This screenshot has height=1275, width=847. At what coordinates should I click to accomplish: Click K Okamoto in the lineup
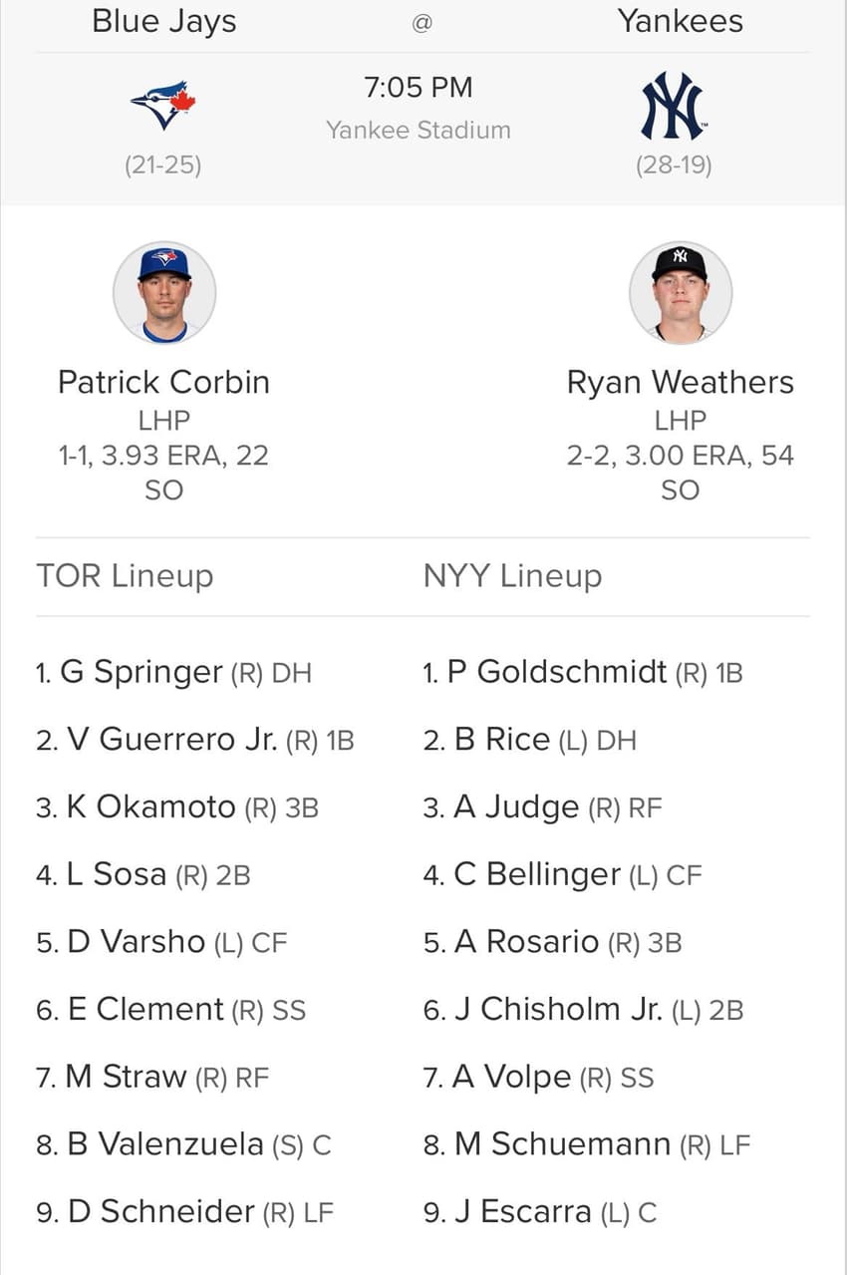click(177, 806)
